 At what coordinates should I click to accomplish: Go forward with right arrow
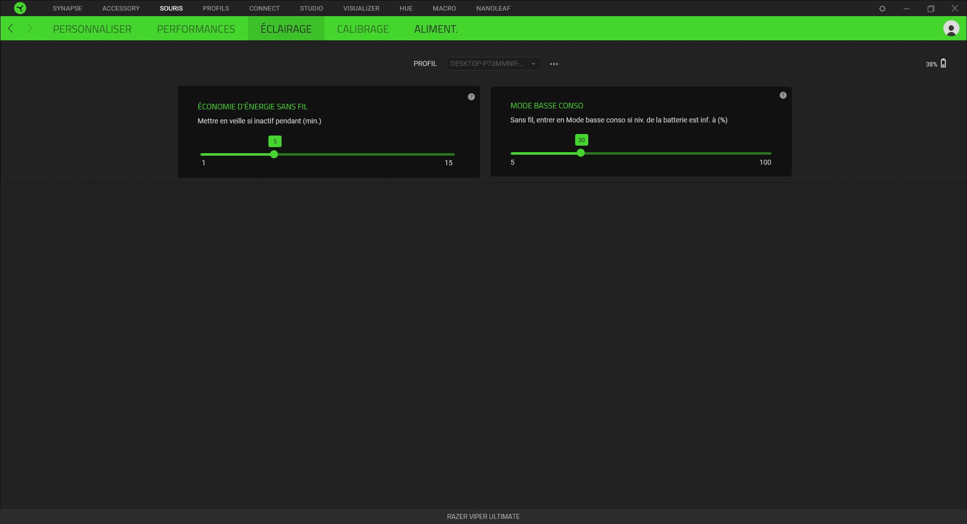[30, 28]
